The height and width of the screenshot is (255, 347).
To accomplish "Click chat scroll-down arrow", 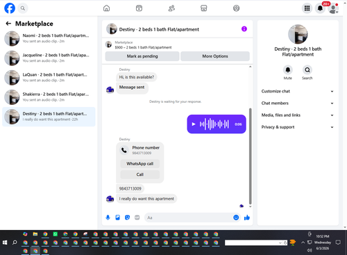I will (x=250, y=206).
